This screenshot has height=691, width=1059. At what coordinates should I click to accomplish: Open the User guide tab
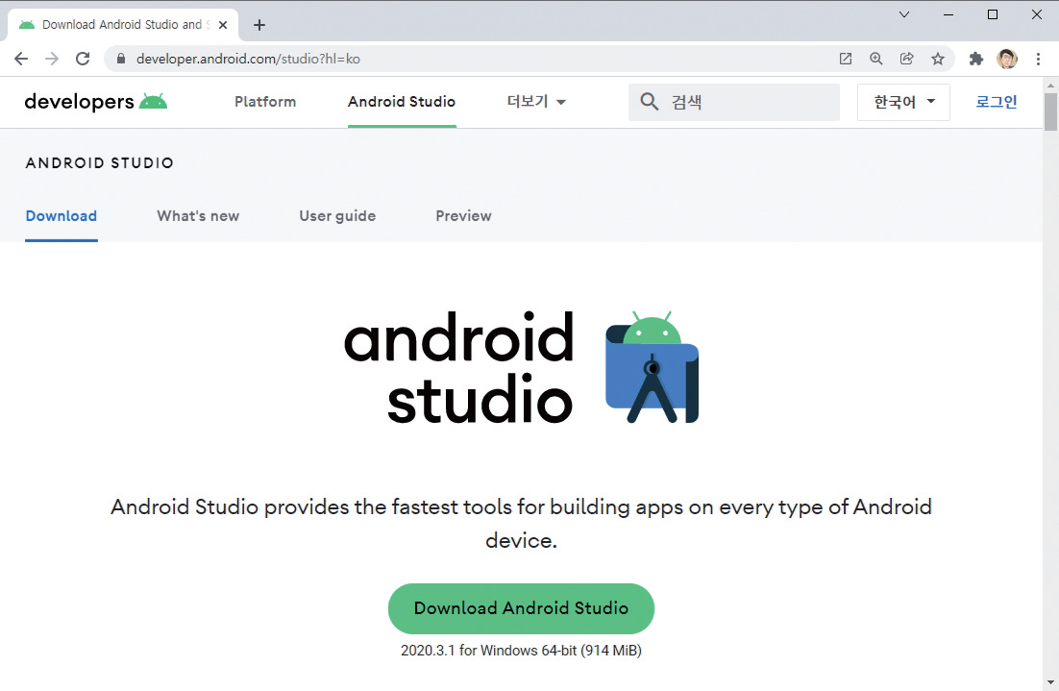tap(337, 216)
